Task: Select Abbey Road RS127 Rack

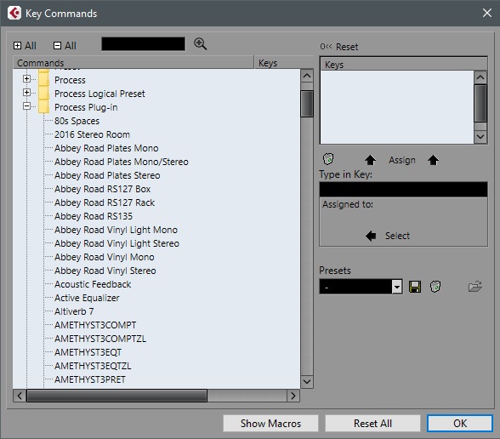Action: point(105,202)
